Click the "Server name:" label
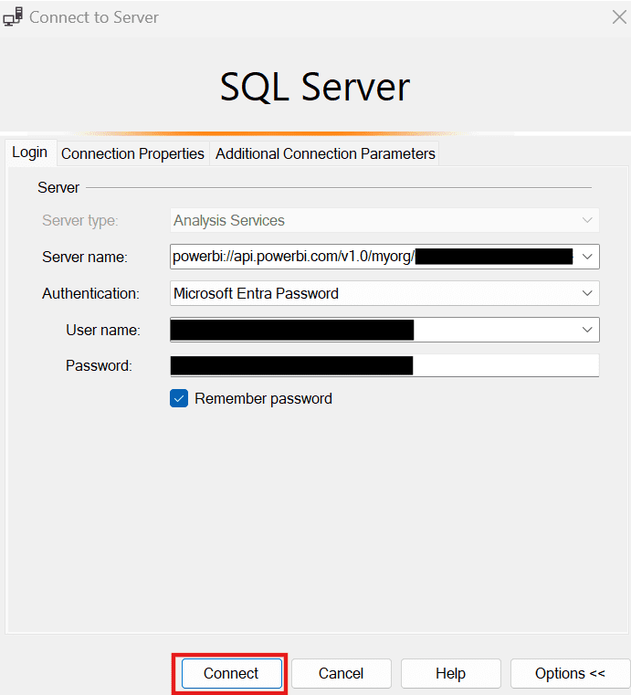The width and height of the screenshot is (631, 695). coord(85,258)
